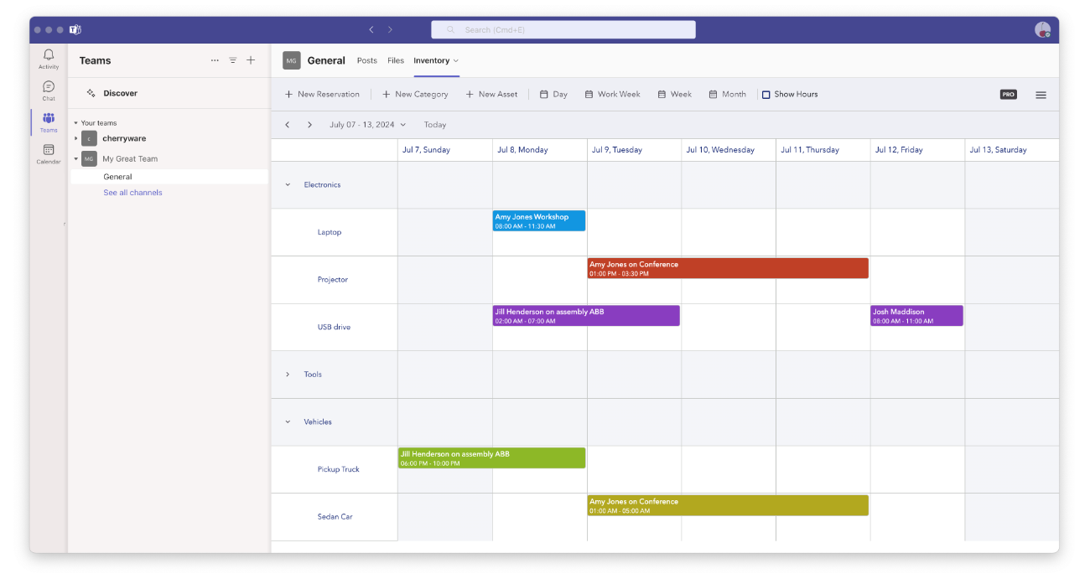
Task: Switch to Month view
Action: 726,94
